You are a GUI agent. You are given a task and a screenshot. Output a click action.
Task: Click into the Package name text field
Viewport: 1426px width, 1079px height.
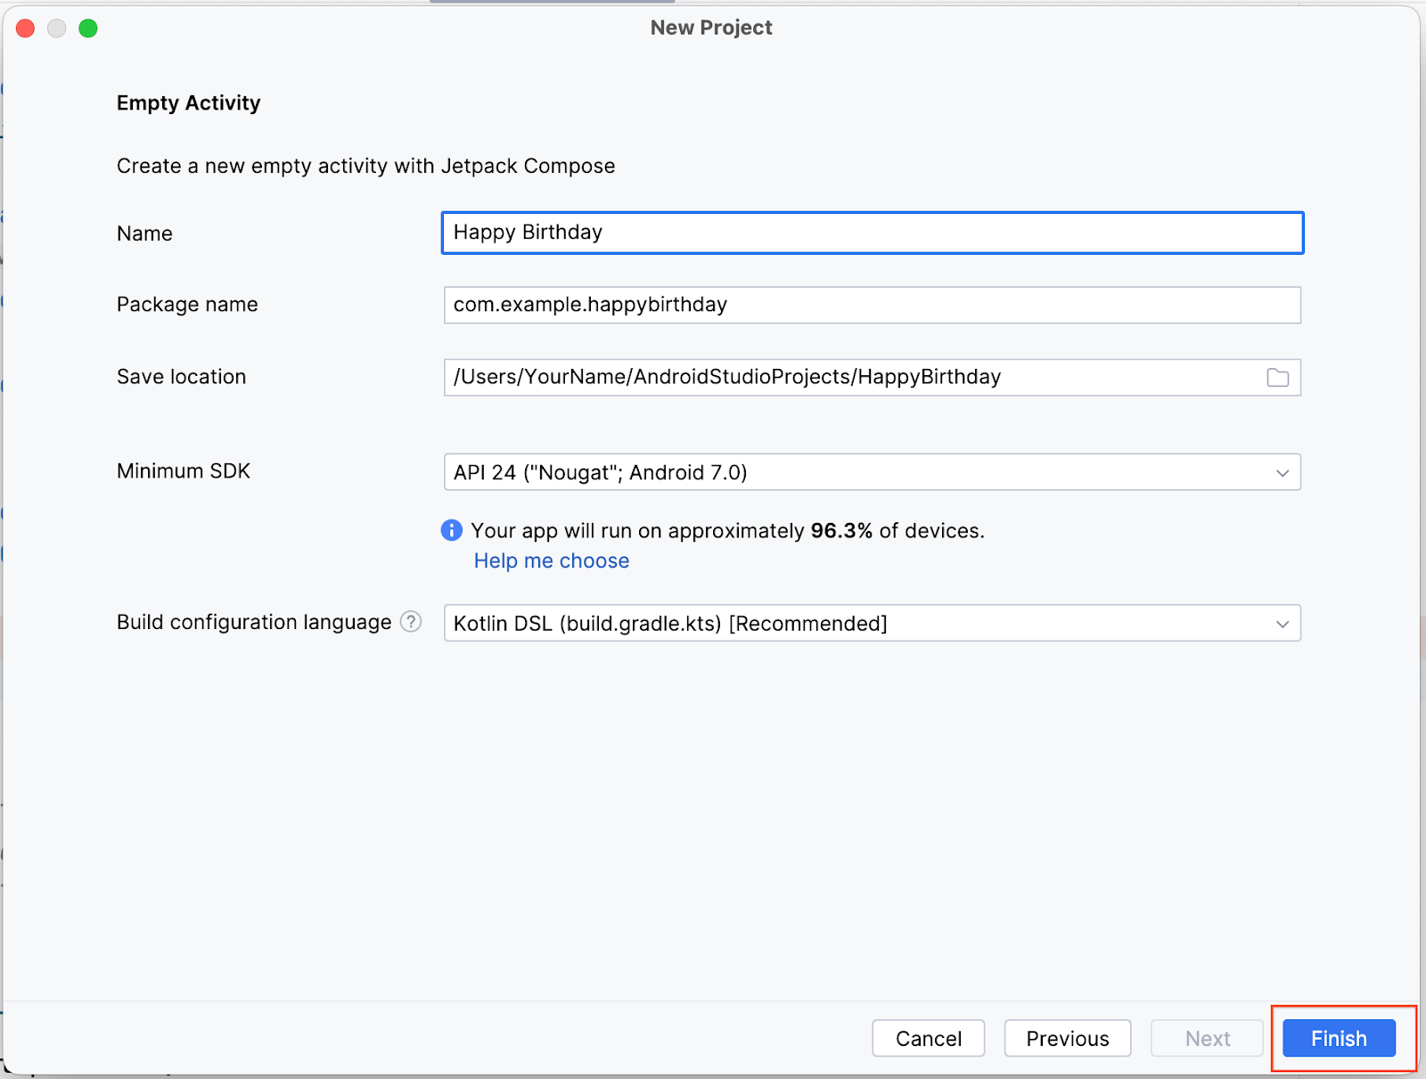click(x=872, y=305)
